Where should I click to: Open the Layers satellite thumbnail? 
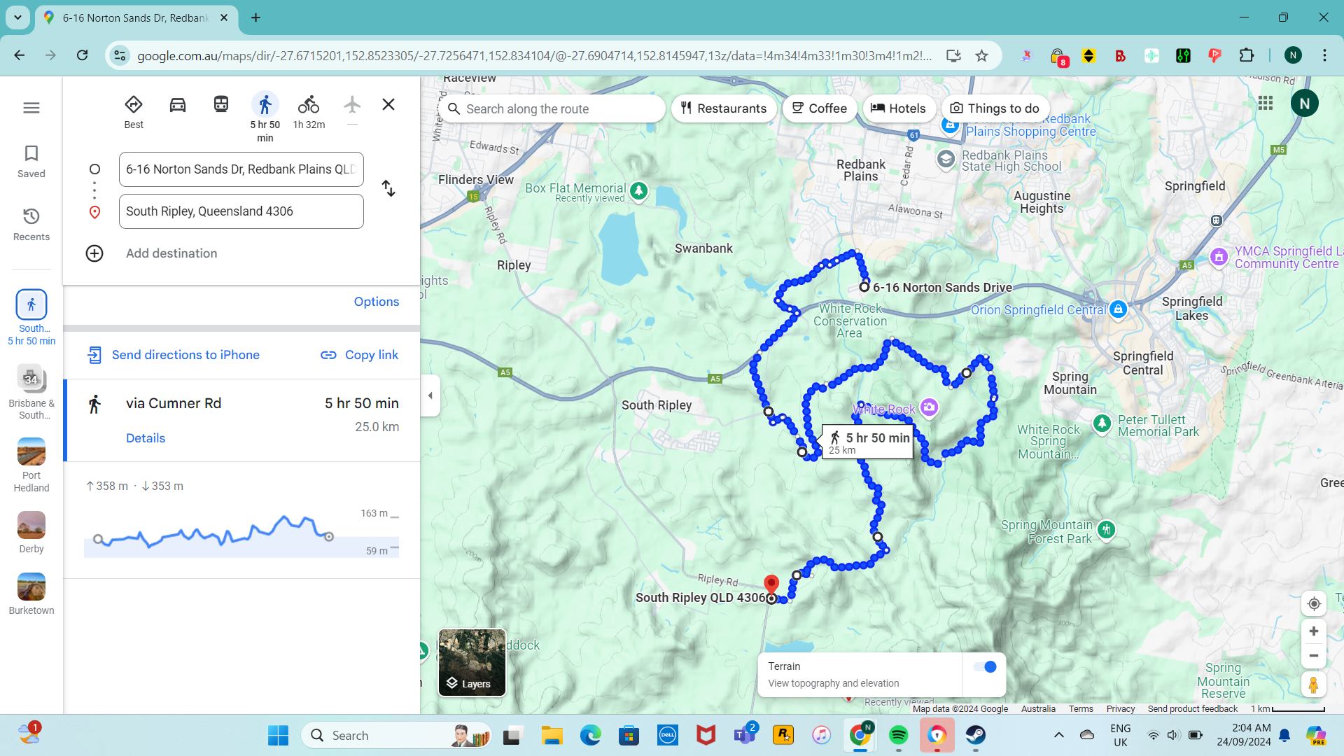[x=472, y=662]
